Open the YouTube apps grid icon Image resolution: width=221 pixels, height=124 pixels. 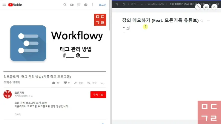(79, 5)
